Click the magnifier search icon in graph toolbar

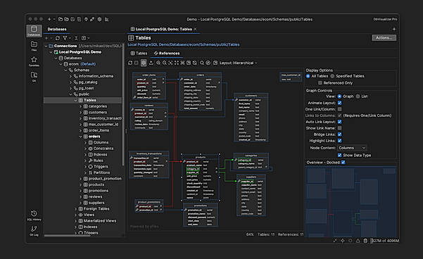pyautogui.click(x=202, y=63)
